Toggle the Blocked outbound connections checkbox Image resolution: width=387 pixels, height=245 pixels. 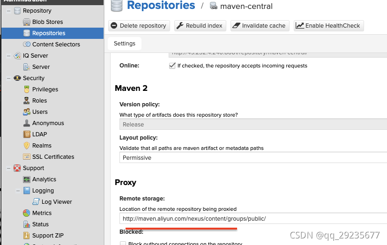tap(123, 244)
